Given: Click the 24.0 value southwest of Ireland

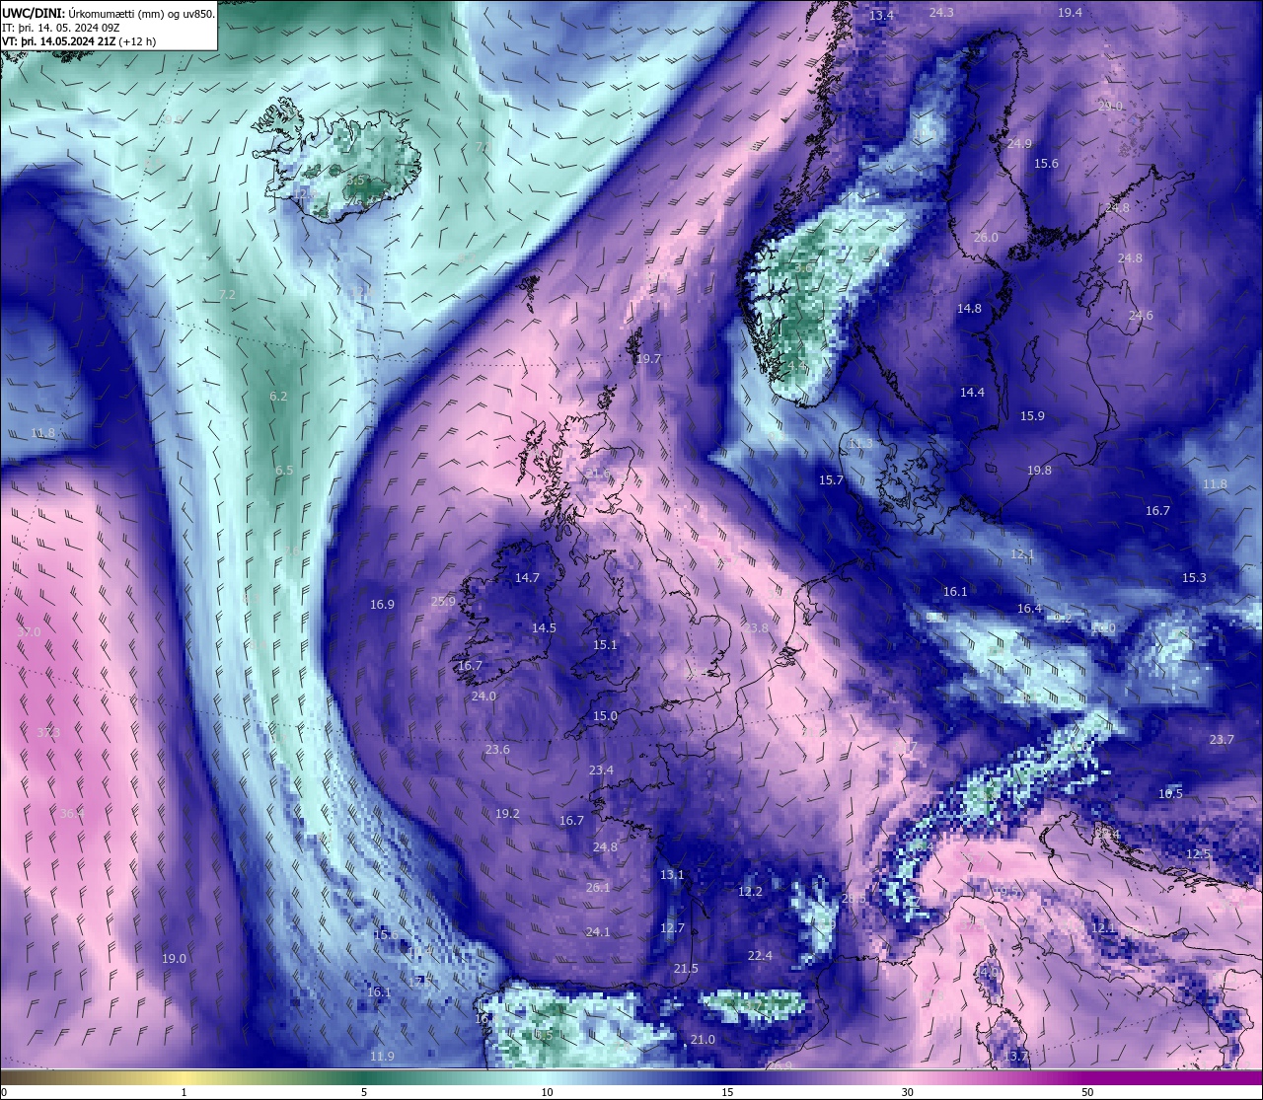Looking at the screenshot, I should click(483, 696).
